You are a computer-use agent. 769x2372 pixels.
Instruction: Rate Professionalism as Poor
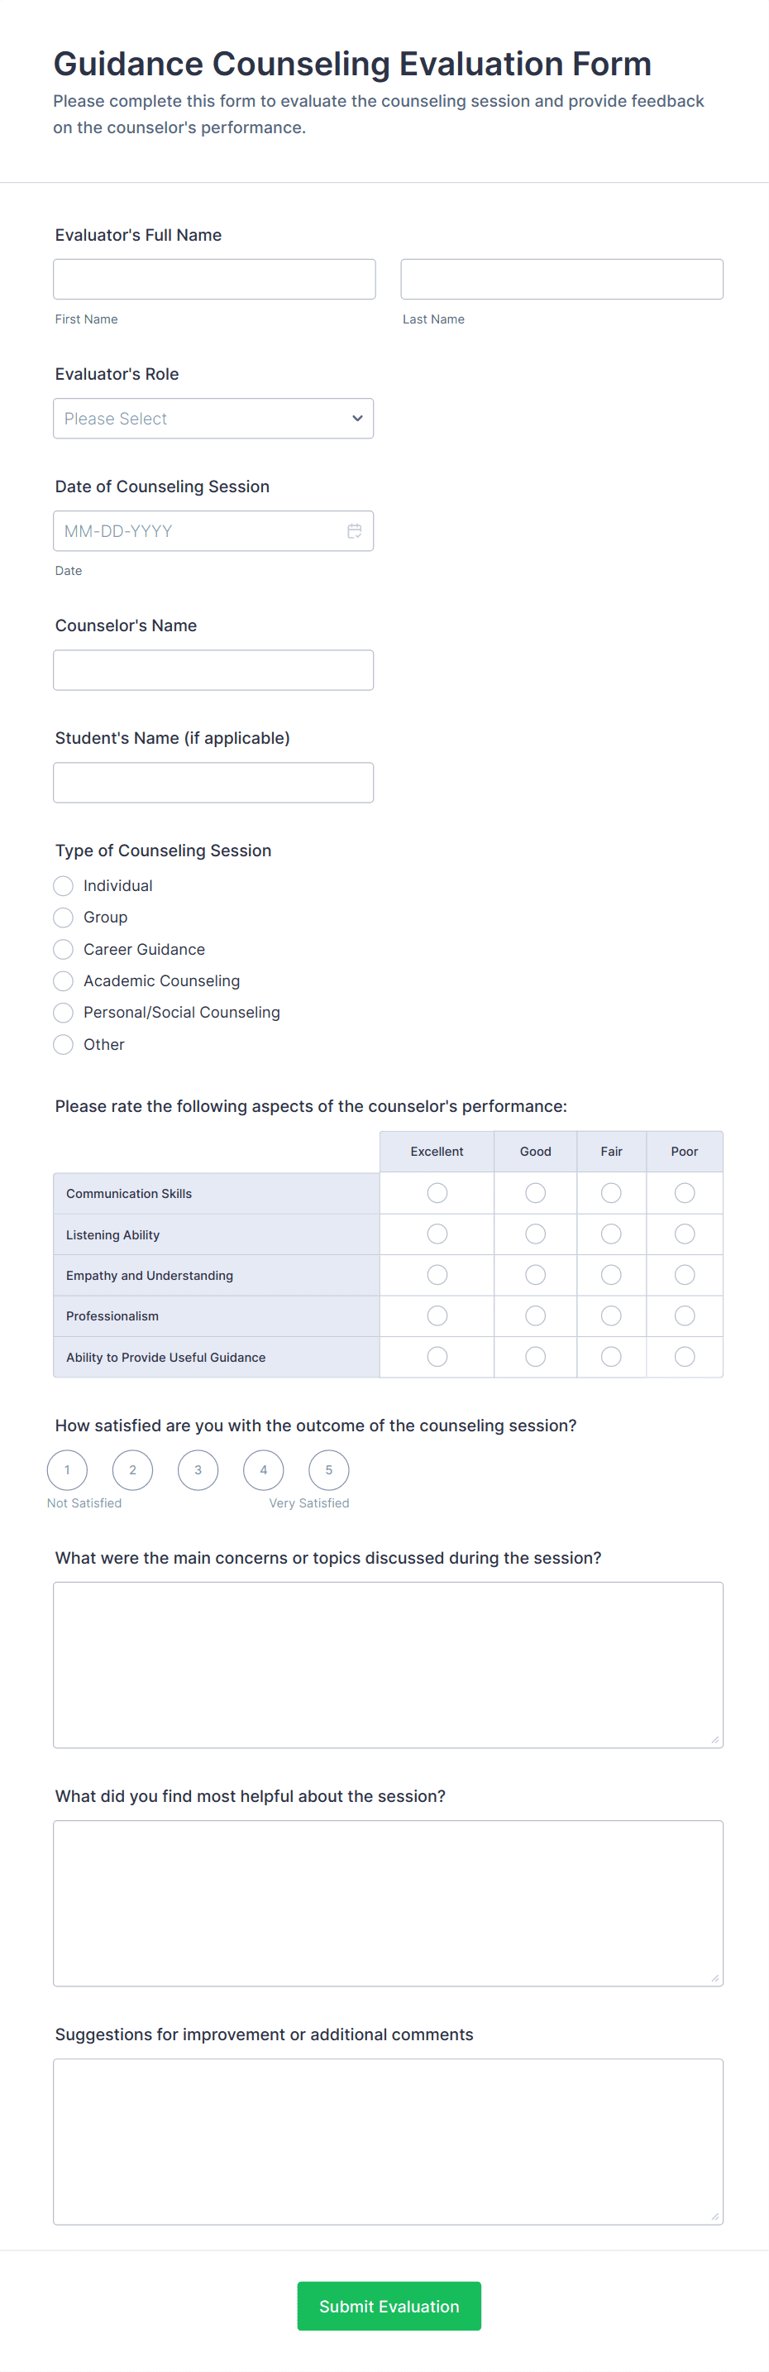685,1315
